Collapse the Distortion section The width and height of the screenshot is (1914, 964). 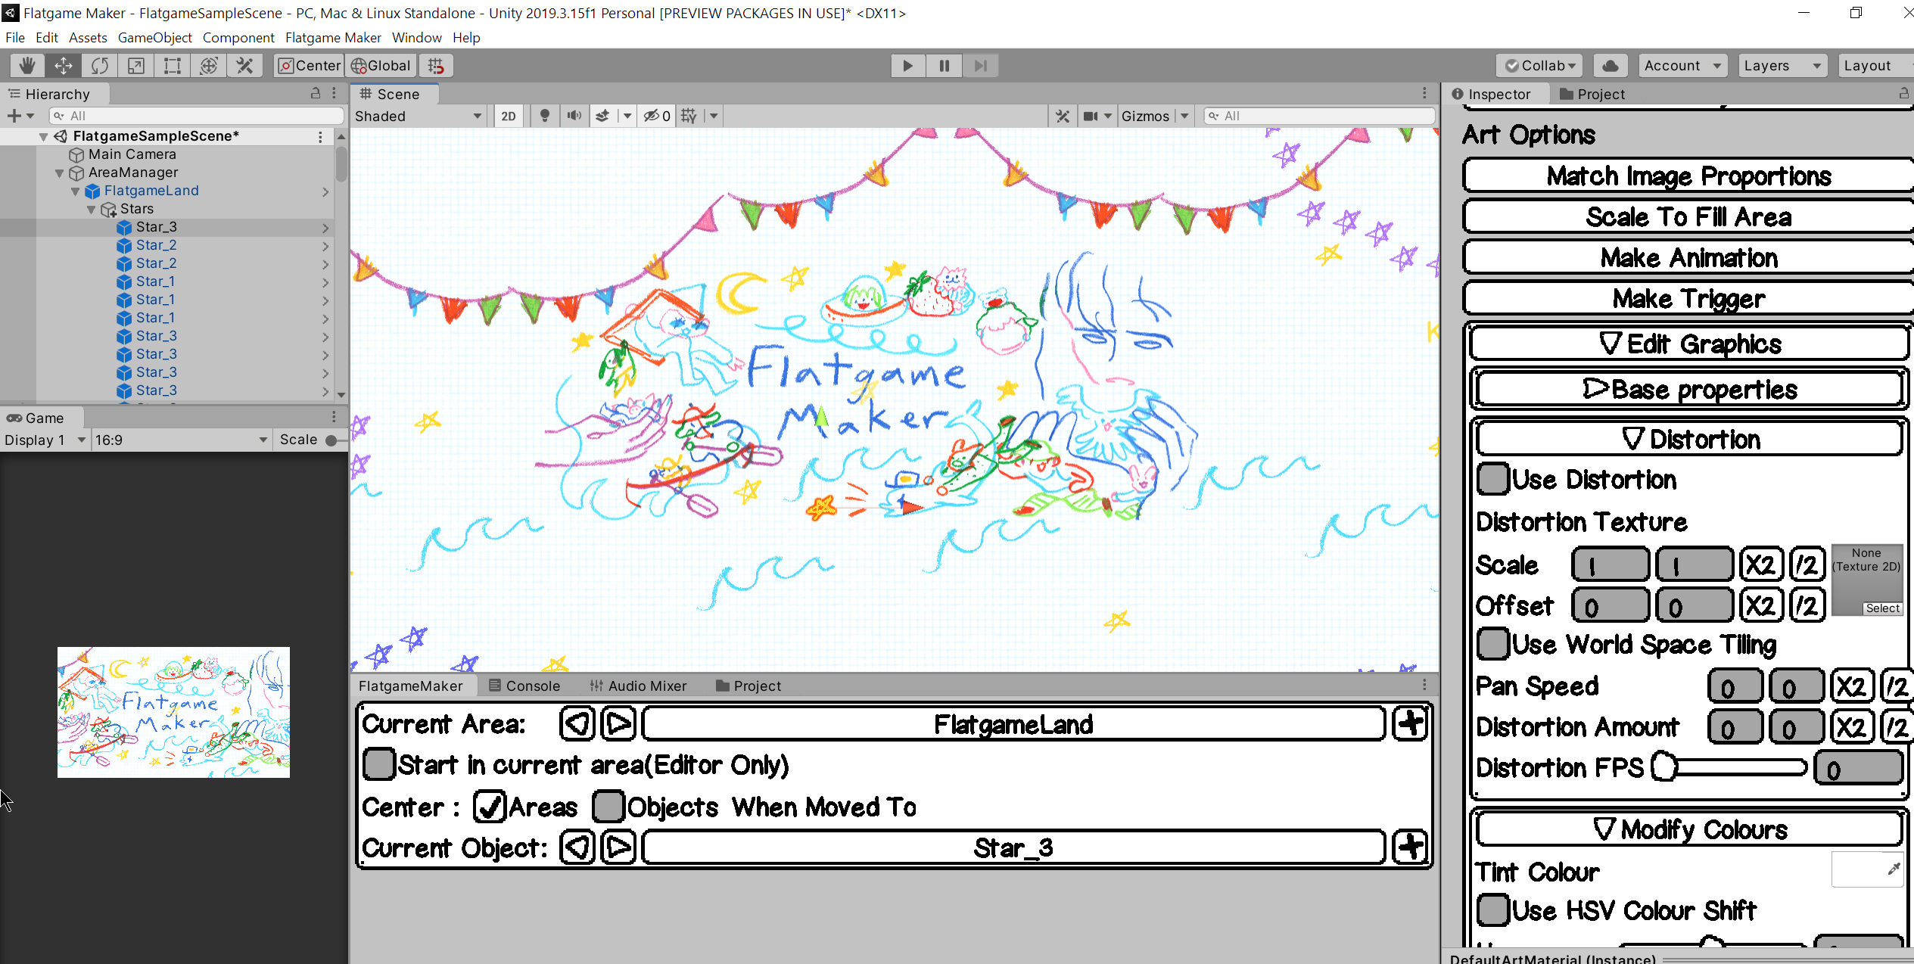coord(1688,439)
